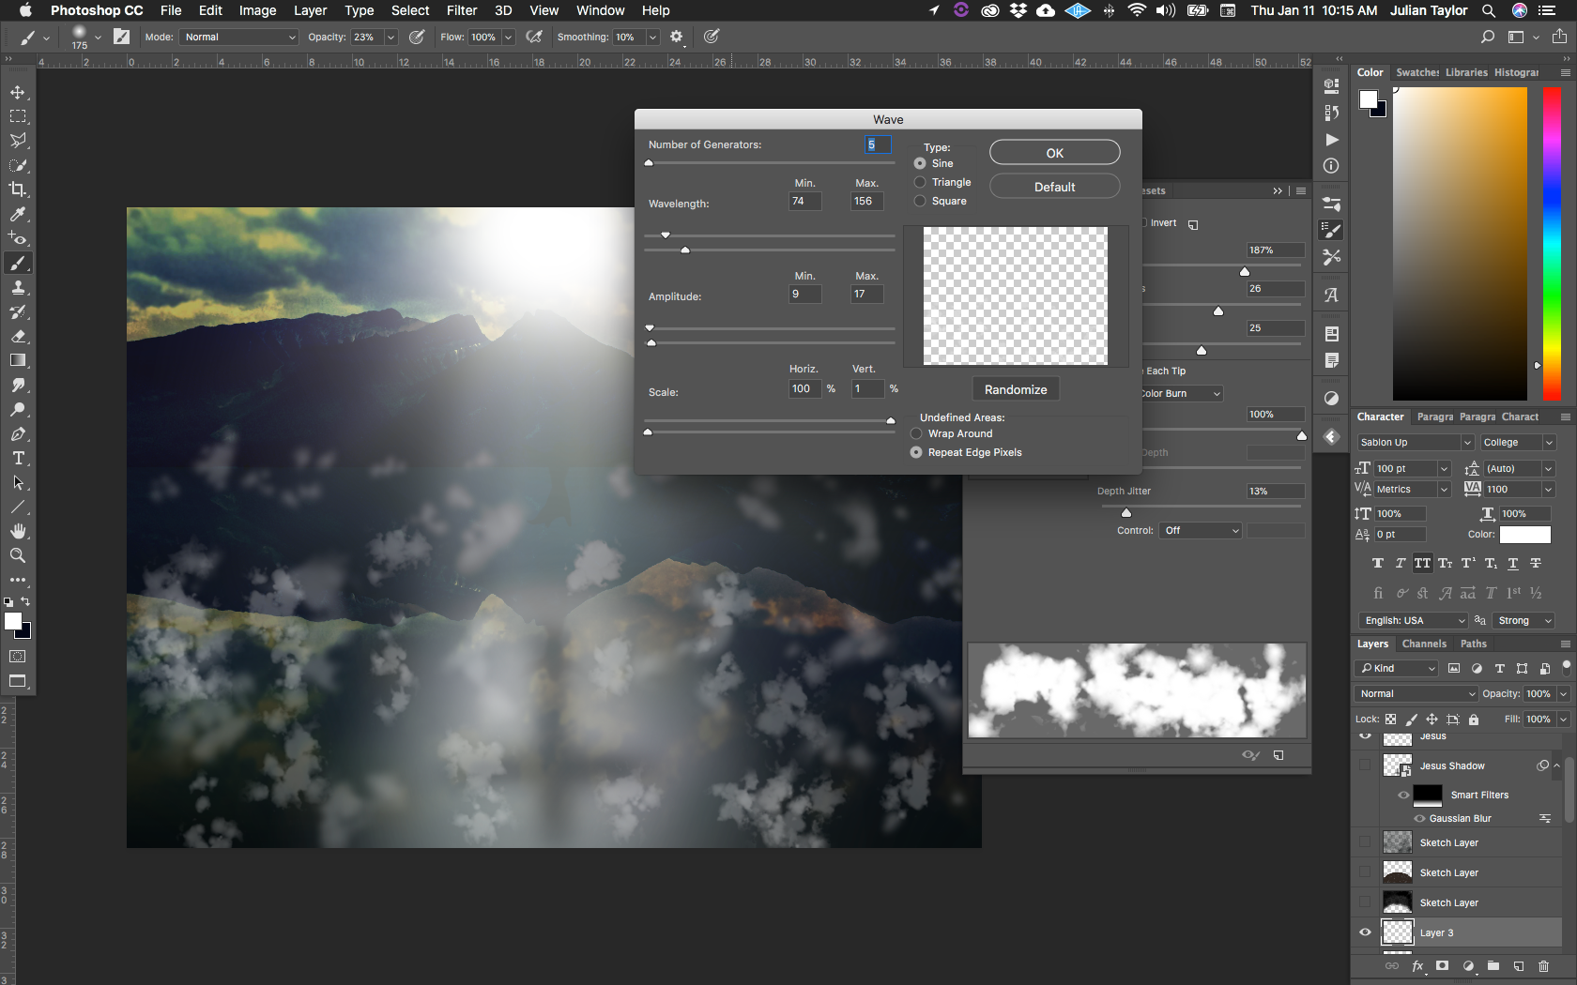Image resolution: width=1577 pixels, height=985 pixels.
Task: Open the Filter menu
Action: pos(462,10)
